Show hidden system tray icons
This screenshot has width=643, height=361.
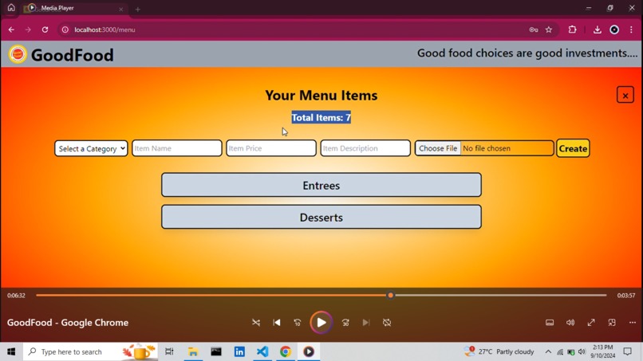tap(548, 351)
